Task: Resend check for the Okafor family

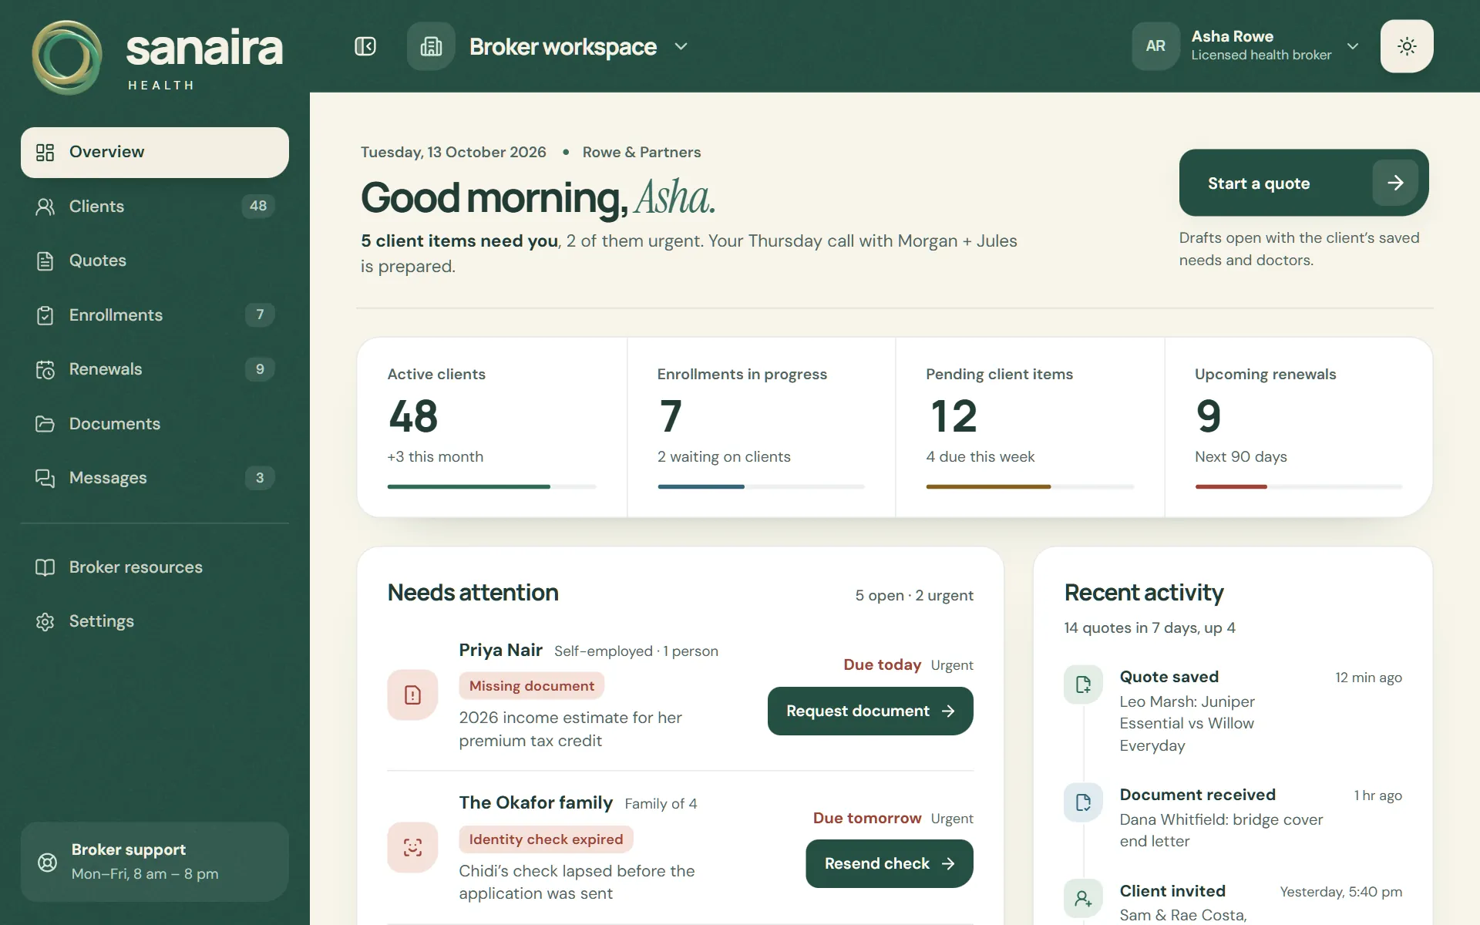Action: point(890,863)
